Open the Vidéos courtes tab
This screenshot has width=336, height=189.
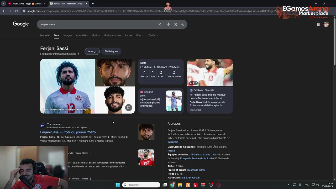point(112,35)
